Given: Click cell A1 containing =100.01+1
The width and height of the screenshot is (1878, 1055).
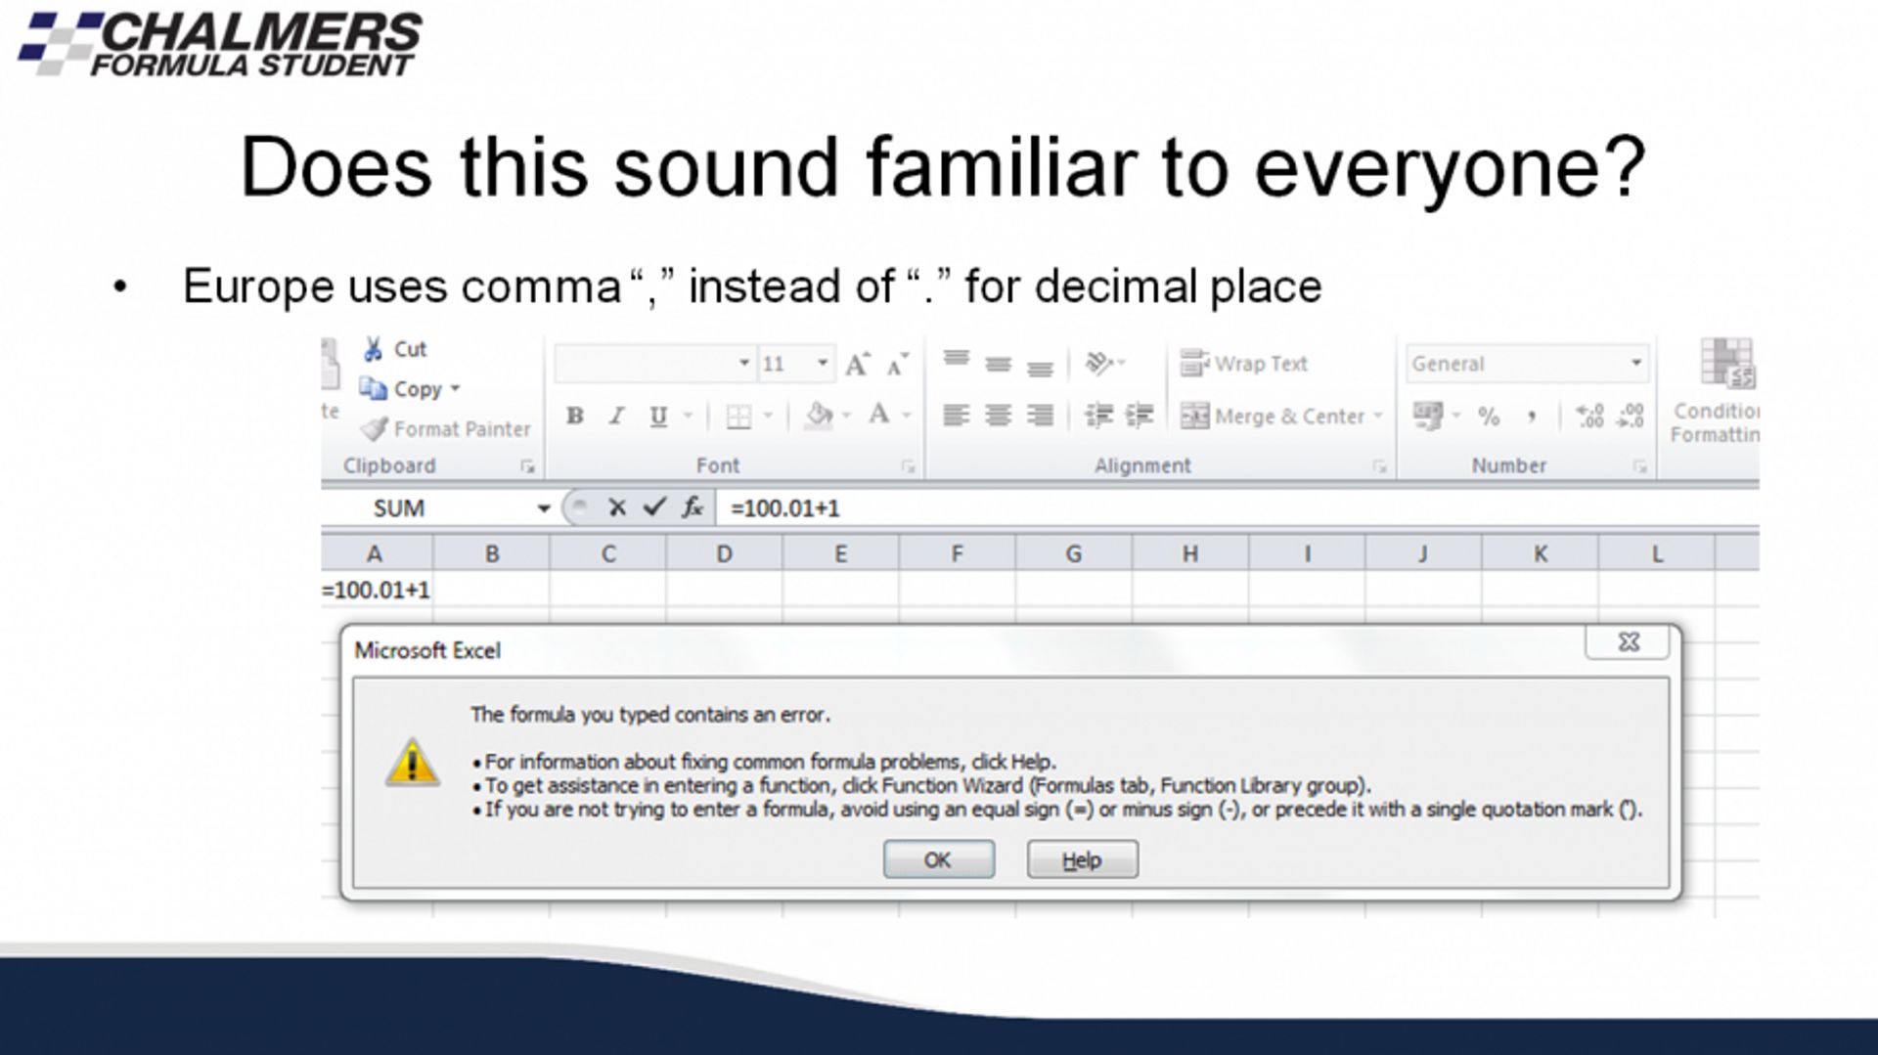Looking at the screenshot, I should (x=377, y=591).
